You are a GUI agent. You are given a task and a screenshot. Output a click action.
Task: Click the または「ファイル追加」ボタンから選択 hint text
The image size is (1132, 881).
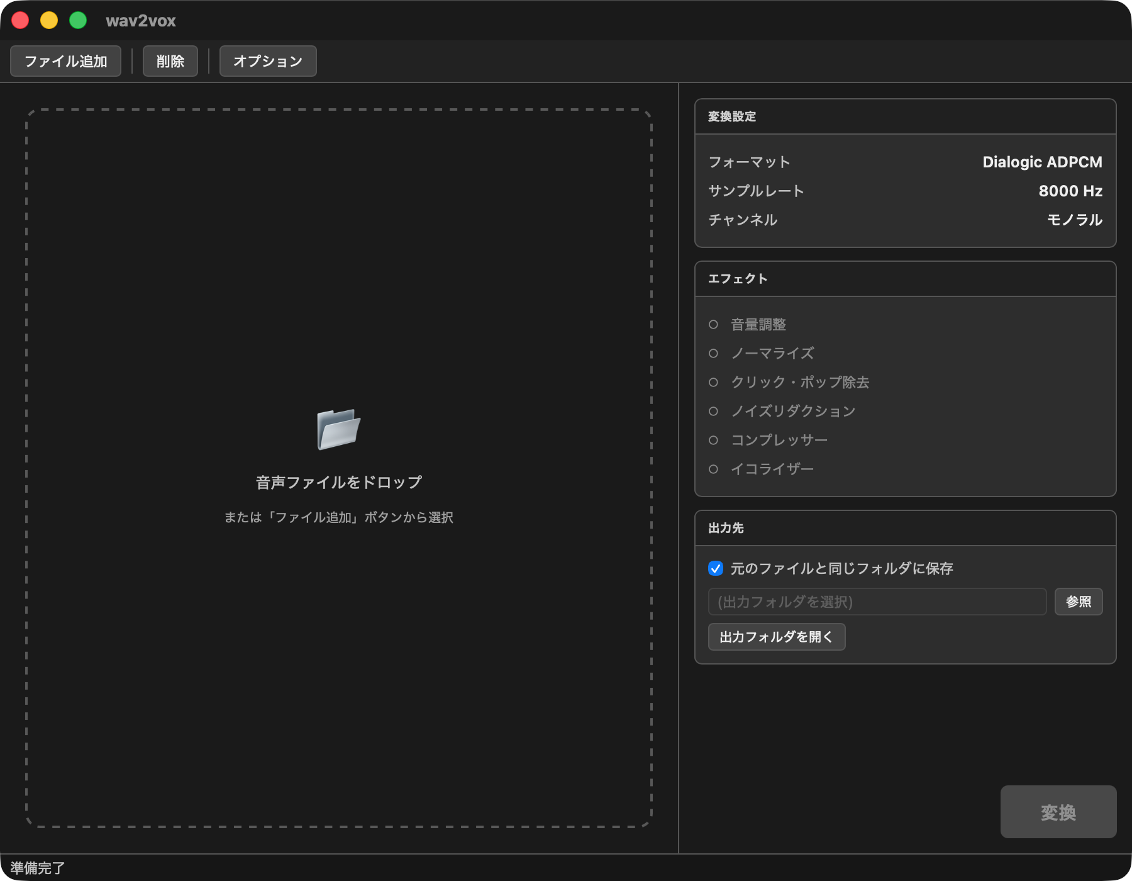339,517
